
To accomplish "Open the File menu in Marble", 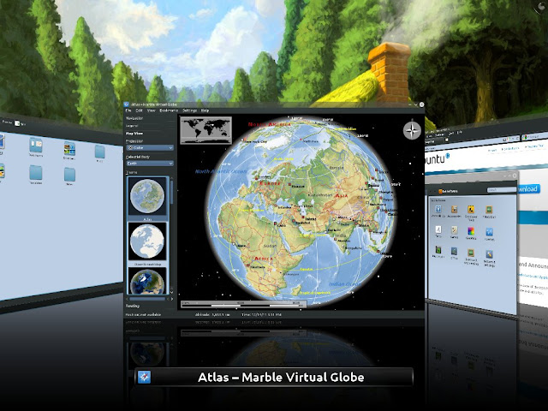I will [x=128, y=110].
